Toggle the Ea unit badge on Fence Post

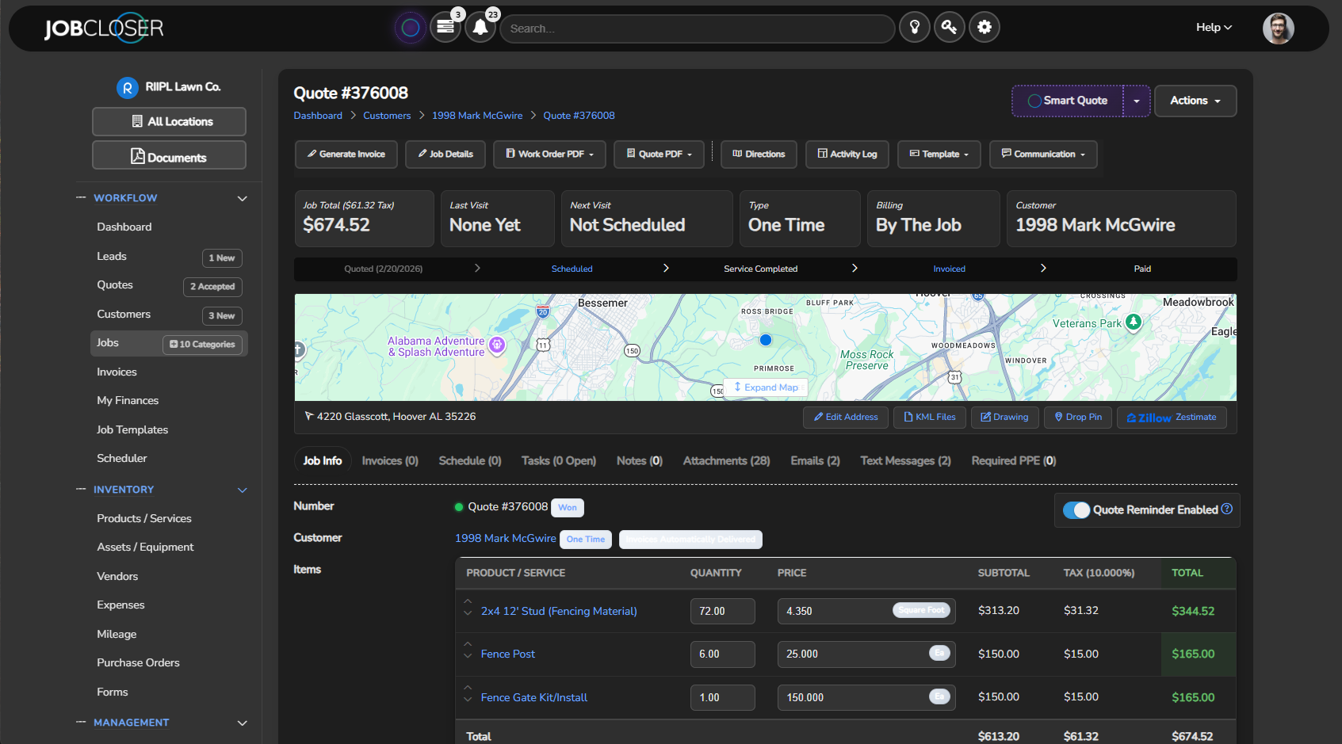pyautogui.click(x=939, y=653)
